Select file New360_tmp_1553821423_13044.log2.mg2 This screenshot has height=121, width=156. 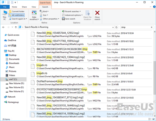pyautogui.click(x=91, y=59)
